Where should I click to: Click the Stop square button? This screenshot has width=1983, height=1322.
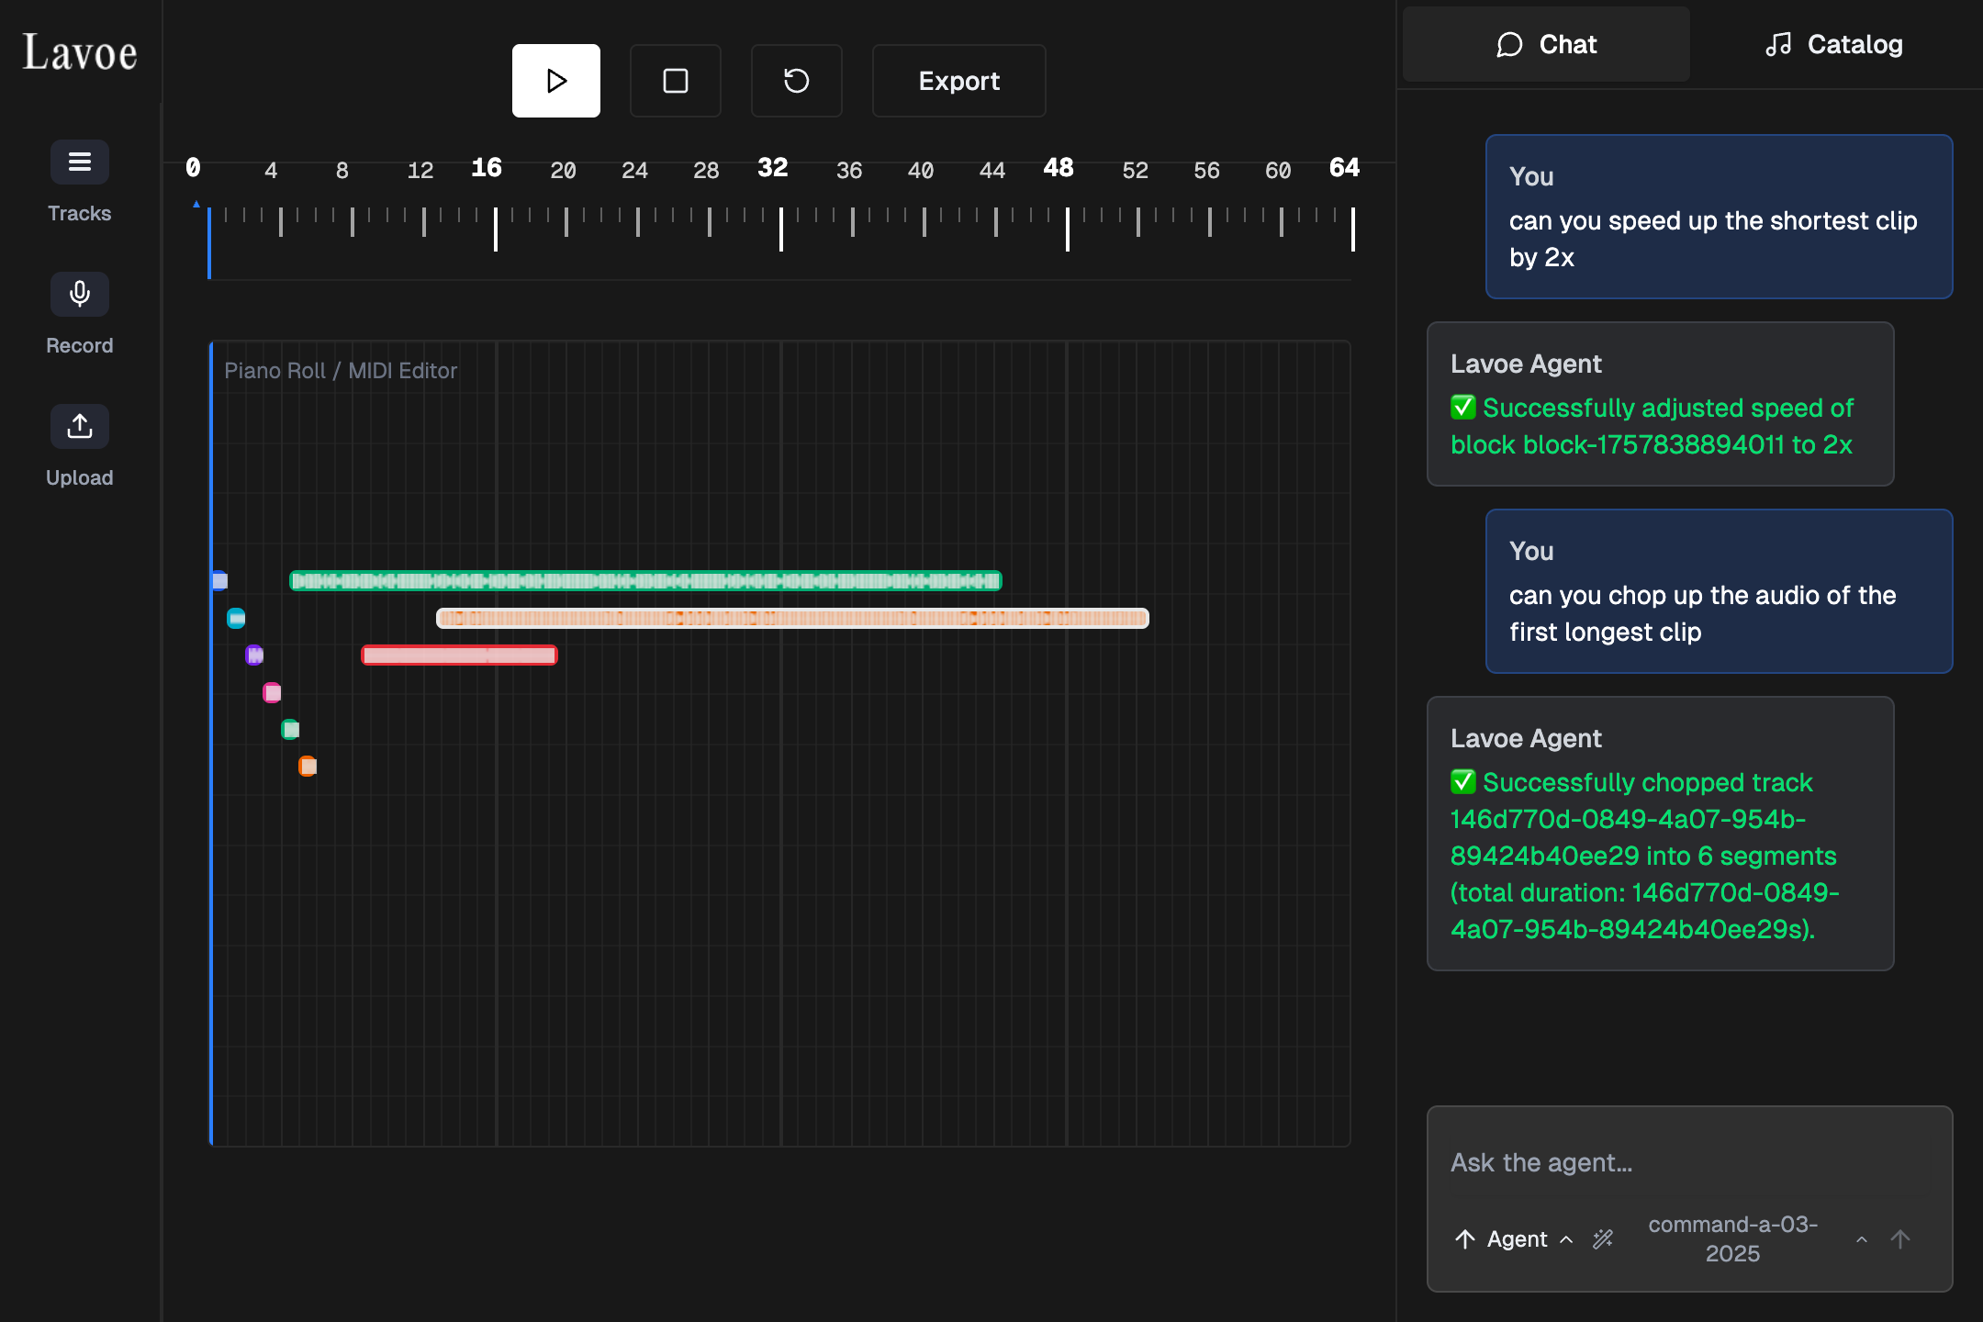click(x=676, y=81)
